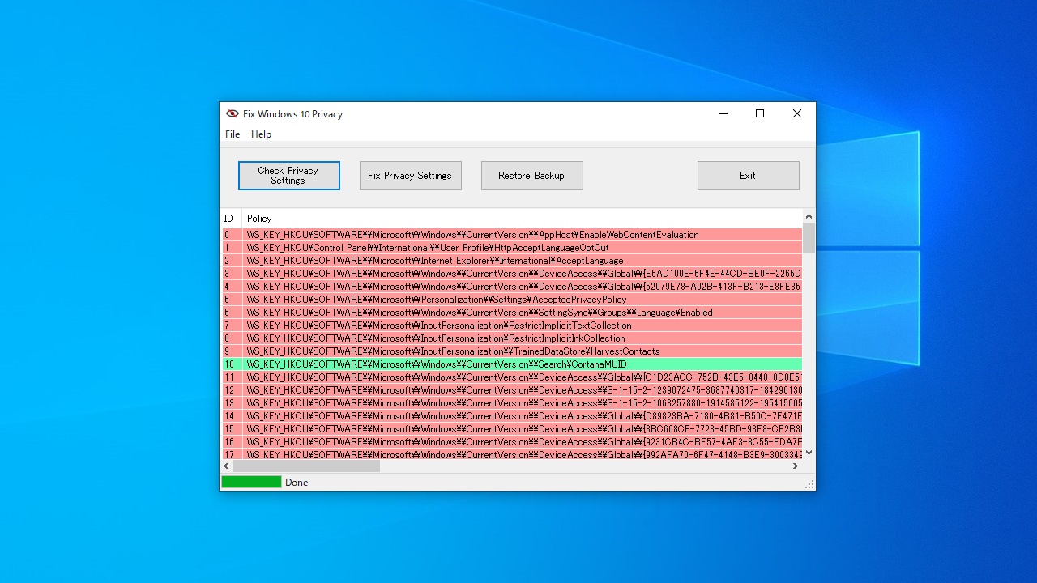Viewport: 1037px width, 583px height.
Task: Select the row with GUID {9231CB4C-BF57
Action: 512,442
